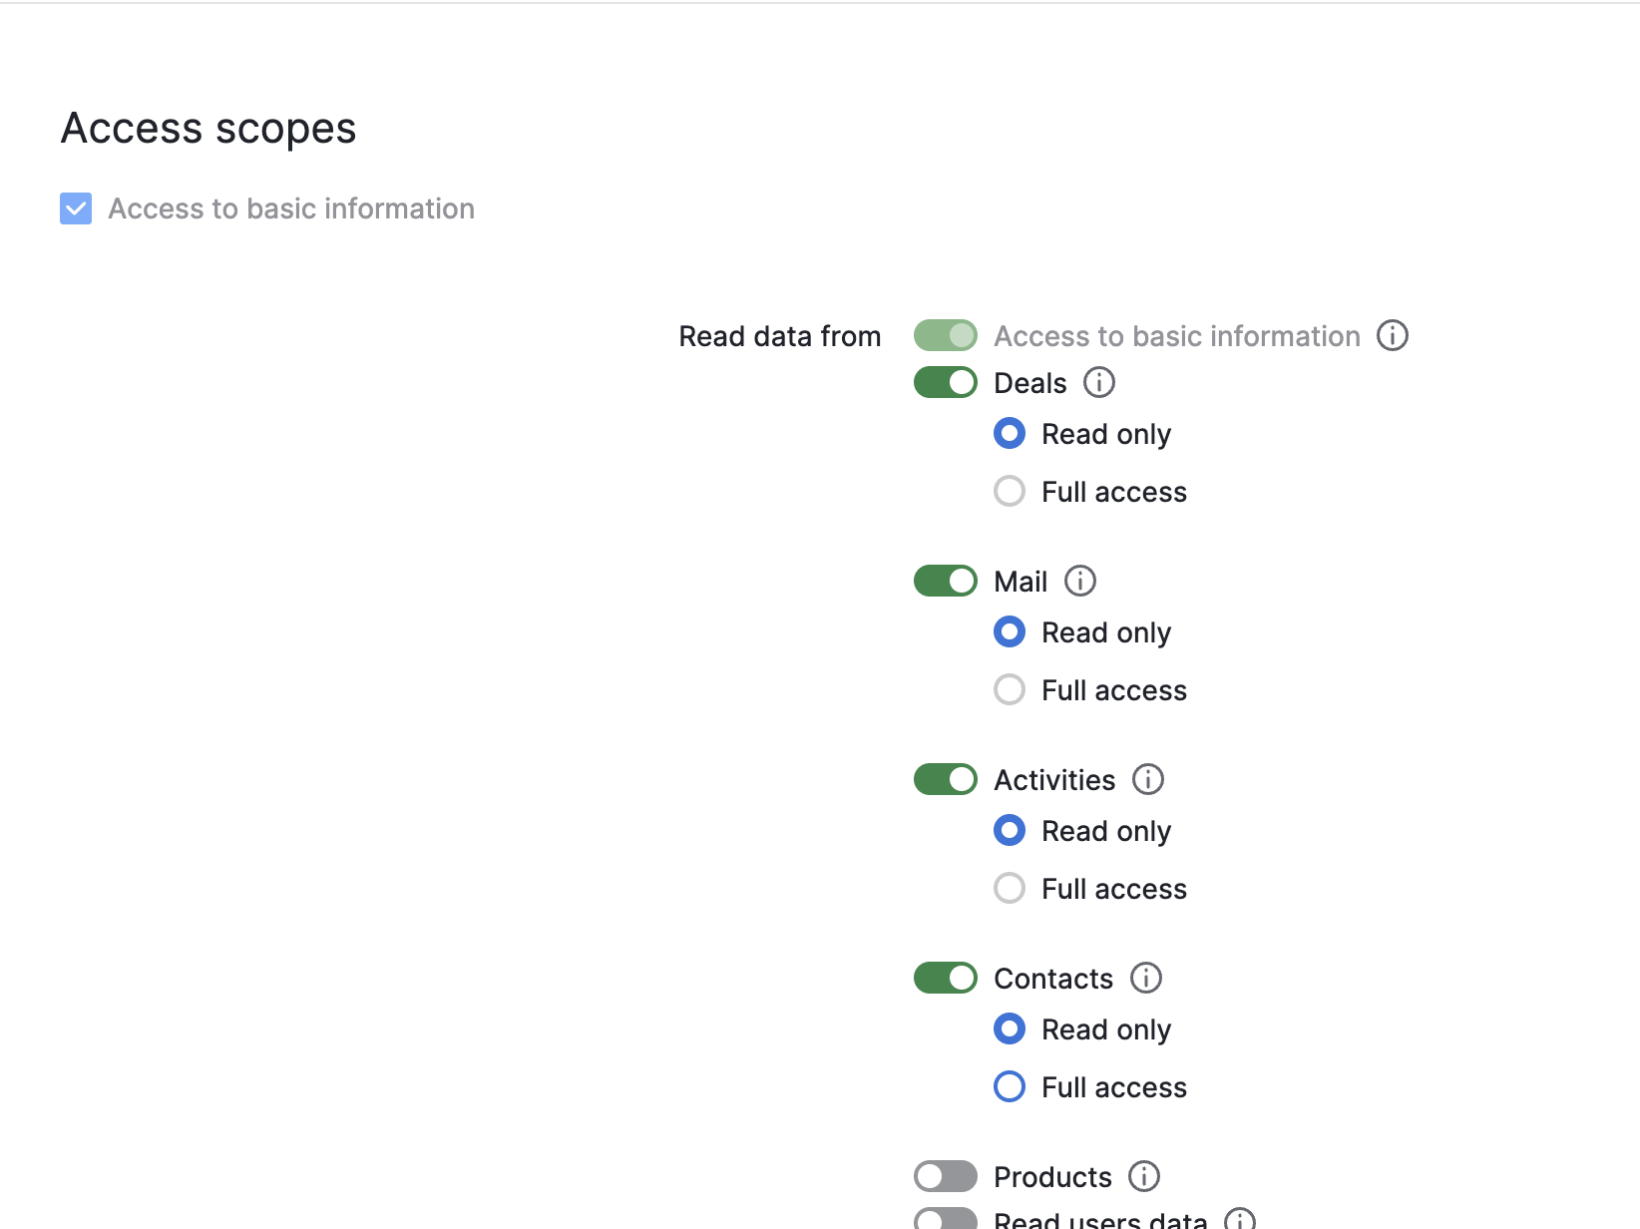The image size is (1640, 1229).
Task: Open info tooltip for Access to basic information
Action: [1393, 336]
